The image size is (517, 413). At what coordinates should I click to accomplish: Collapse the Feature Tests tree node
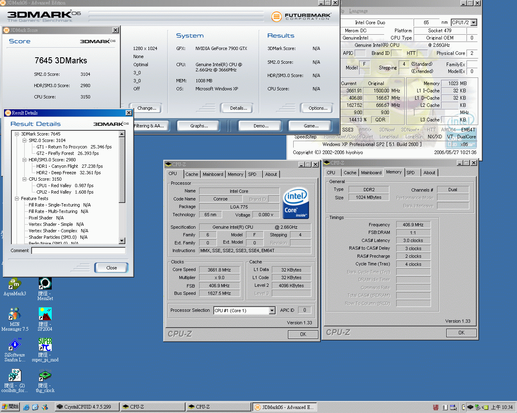tap(17, 198)
